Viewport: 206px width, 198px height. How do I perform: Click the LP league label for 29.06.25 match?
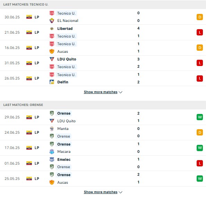[37, 117]
